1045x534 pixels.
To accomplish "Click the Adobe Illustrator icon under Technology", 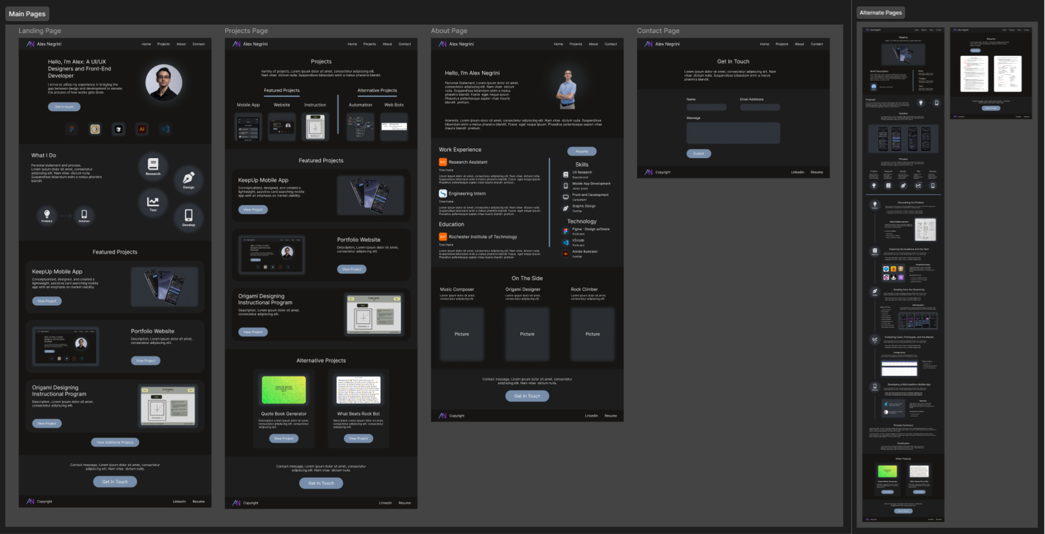I will click(566, 254).
